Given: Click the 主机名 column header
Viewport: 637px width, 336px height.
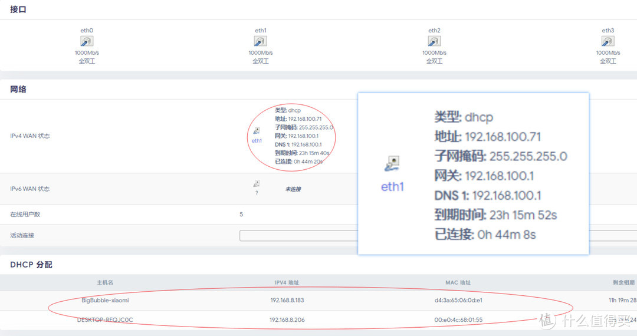Looking at the screenshot, I should pos(105,282).
